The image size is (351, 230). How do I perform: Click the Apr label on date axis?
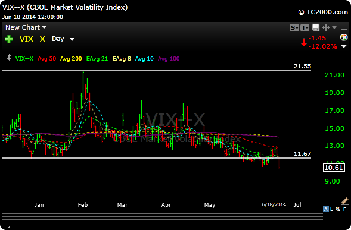(x=166, y=205)
